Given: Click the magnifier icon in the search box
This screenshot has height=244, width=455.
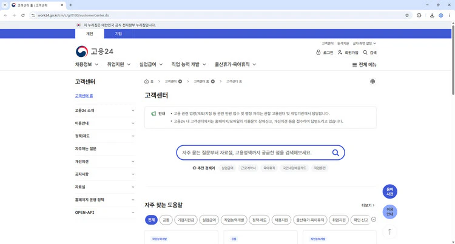Looking at the screenshot, I should (x=335, y=153).
